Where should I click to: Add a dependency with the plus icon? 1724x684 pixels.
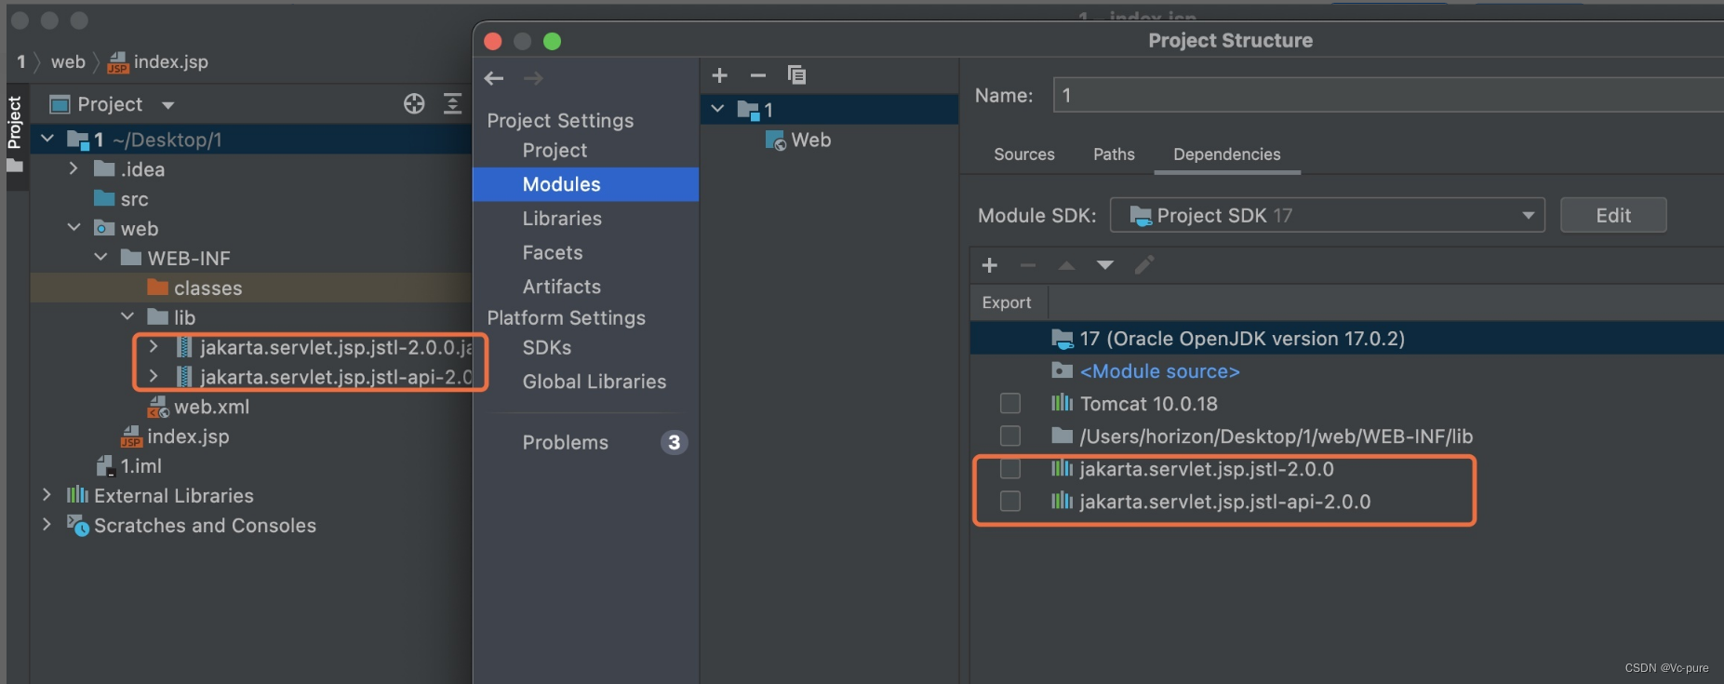coord(990,265)
